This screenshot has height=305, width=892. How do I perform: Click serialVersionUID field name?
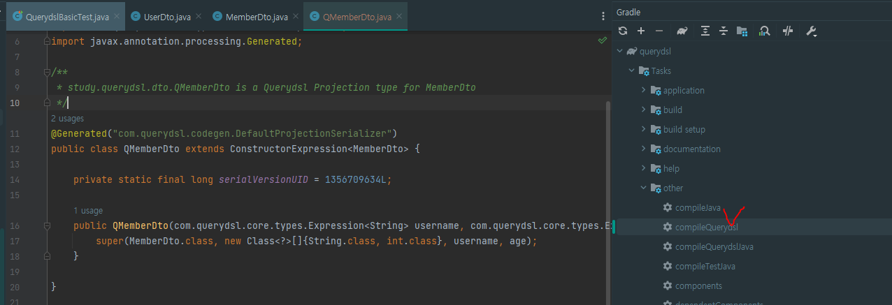coord(264,179)
